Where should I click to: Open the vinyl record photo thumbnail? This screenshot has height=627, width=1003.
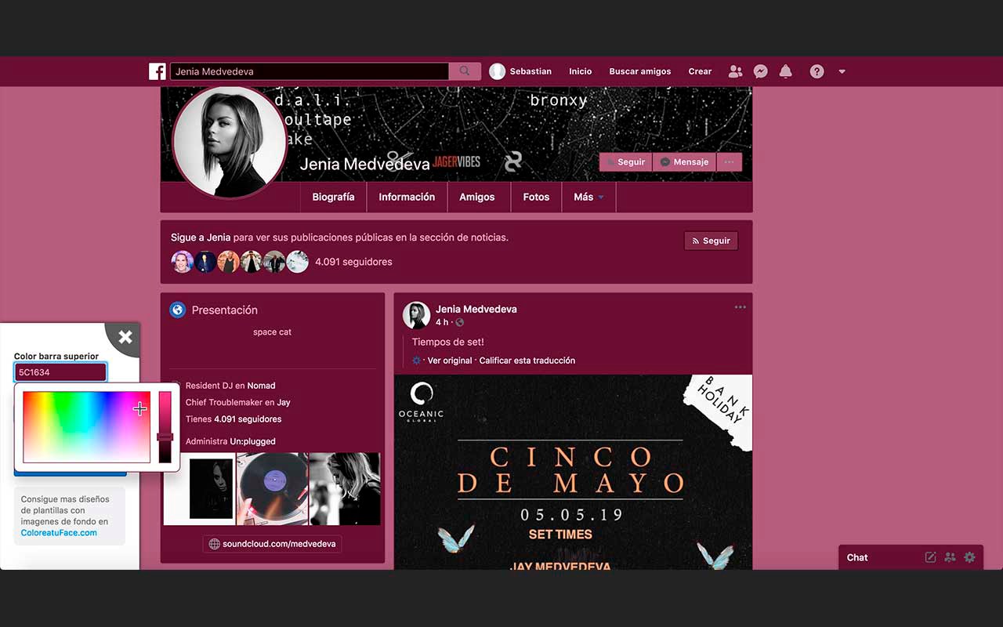click(272, 489)
